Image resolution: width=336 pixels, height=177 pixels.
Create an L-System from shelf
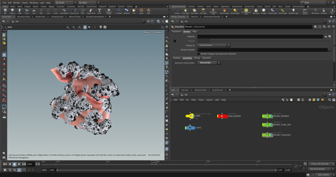pos(119,11)
